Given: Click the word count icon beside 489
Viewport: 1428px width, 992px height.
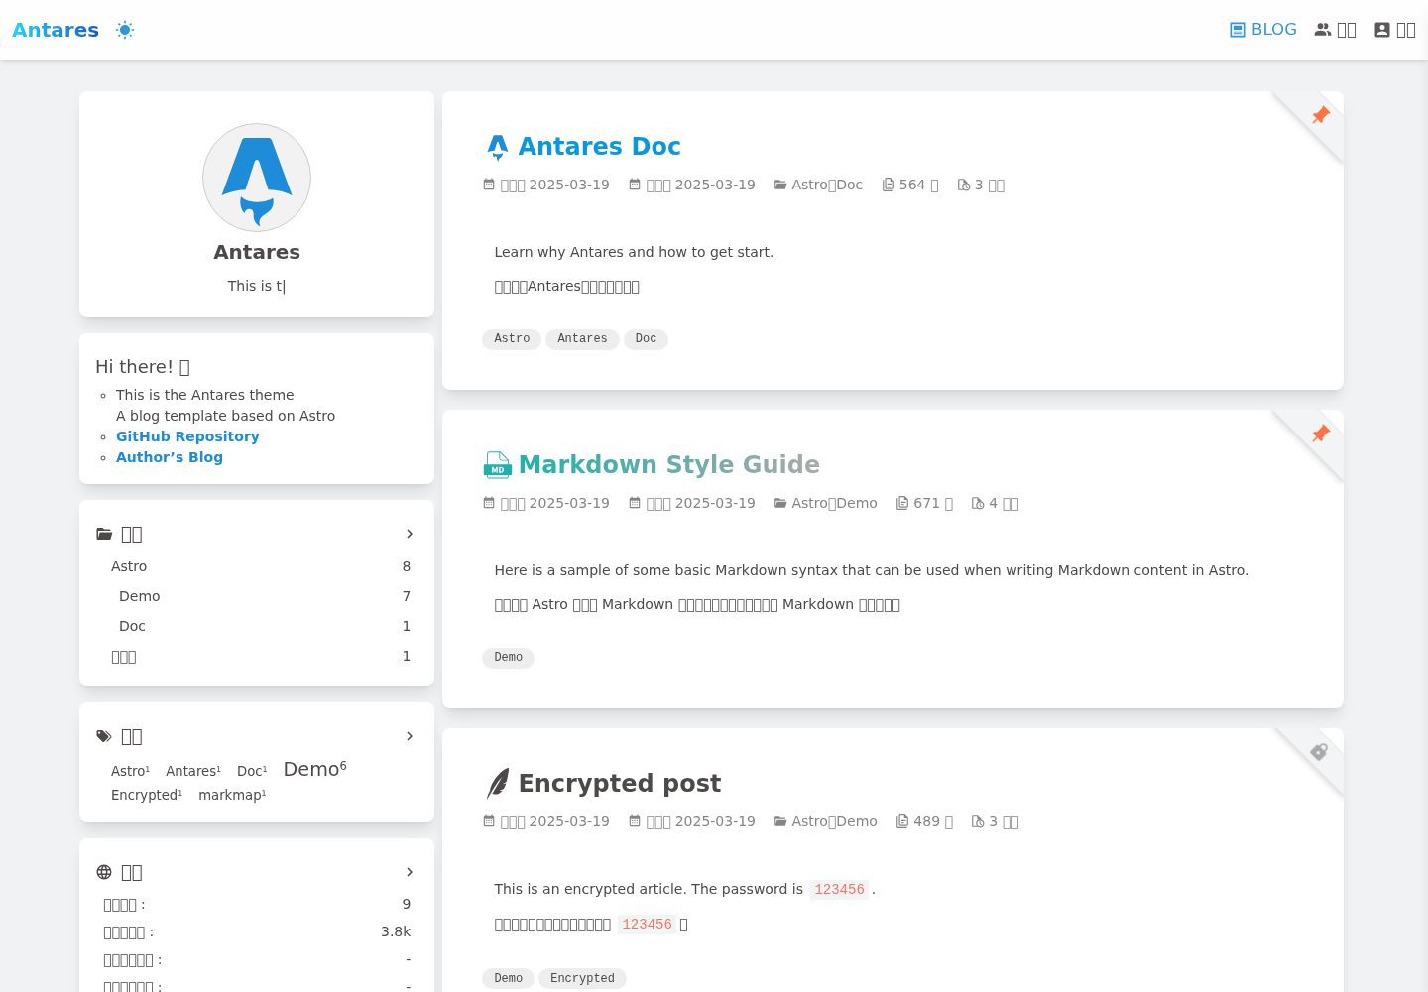Looking at the screenshot, I should pos(902,821).
